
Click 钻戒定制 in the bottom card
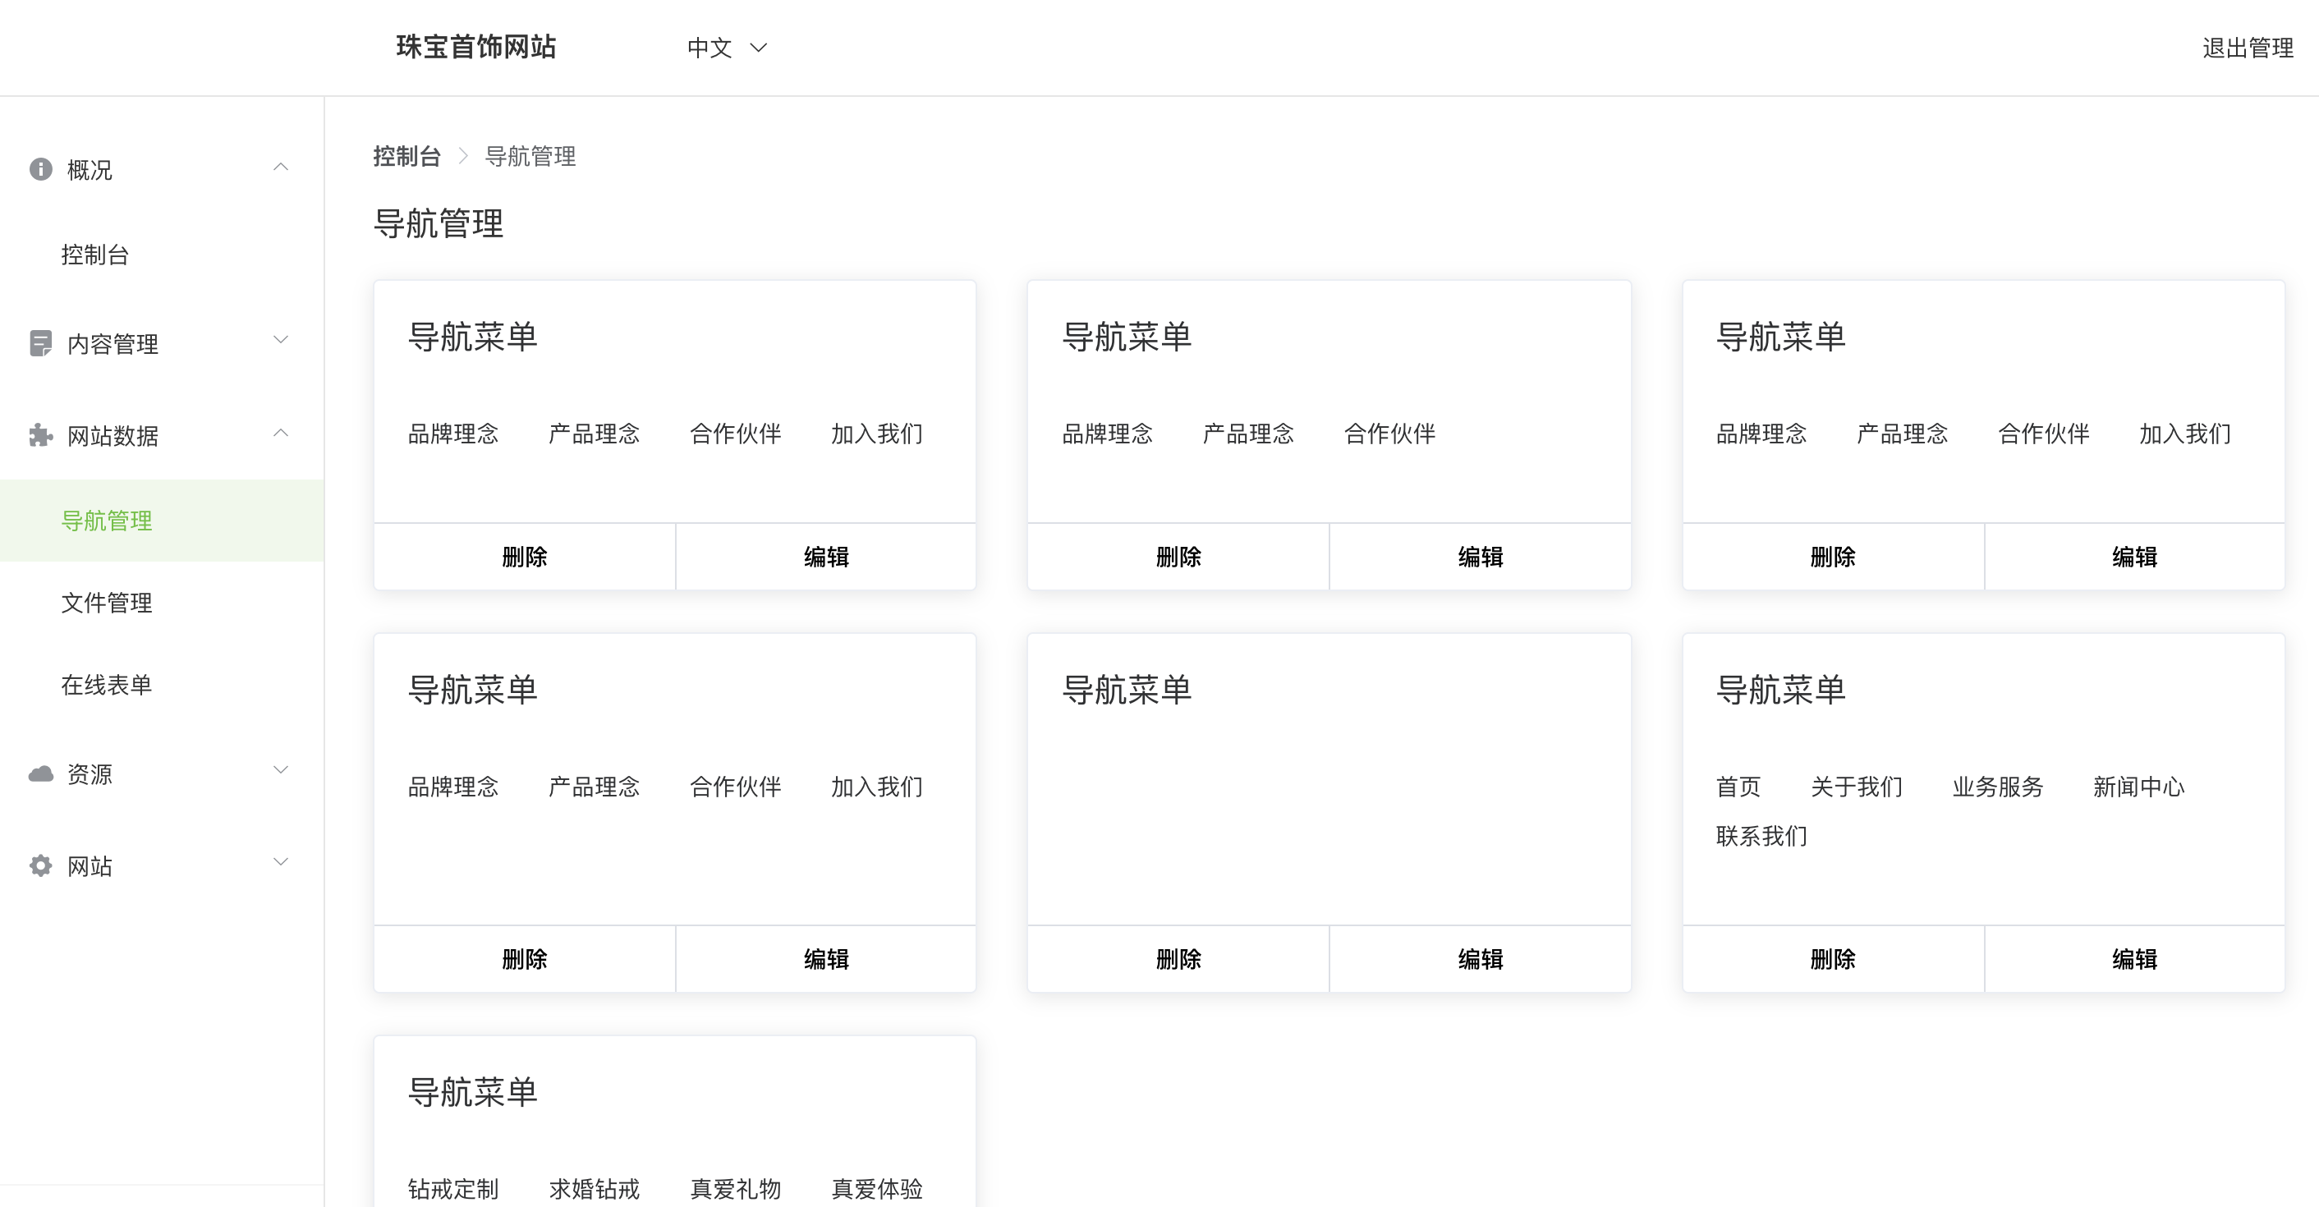pyautogui.click(x=452, y=1189)
